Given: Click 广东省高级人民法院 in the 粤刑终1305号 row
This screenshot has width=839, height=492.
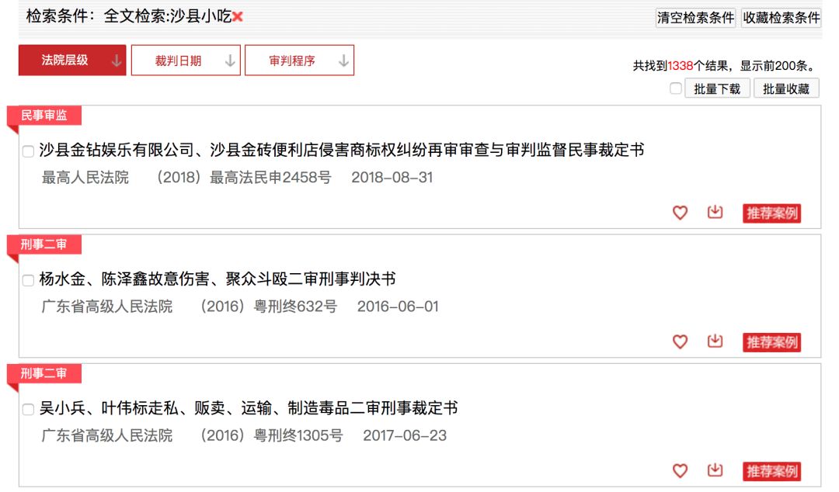Looking at the screenshot, I should 107,436.
